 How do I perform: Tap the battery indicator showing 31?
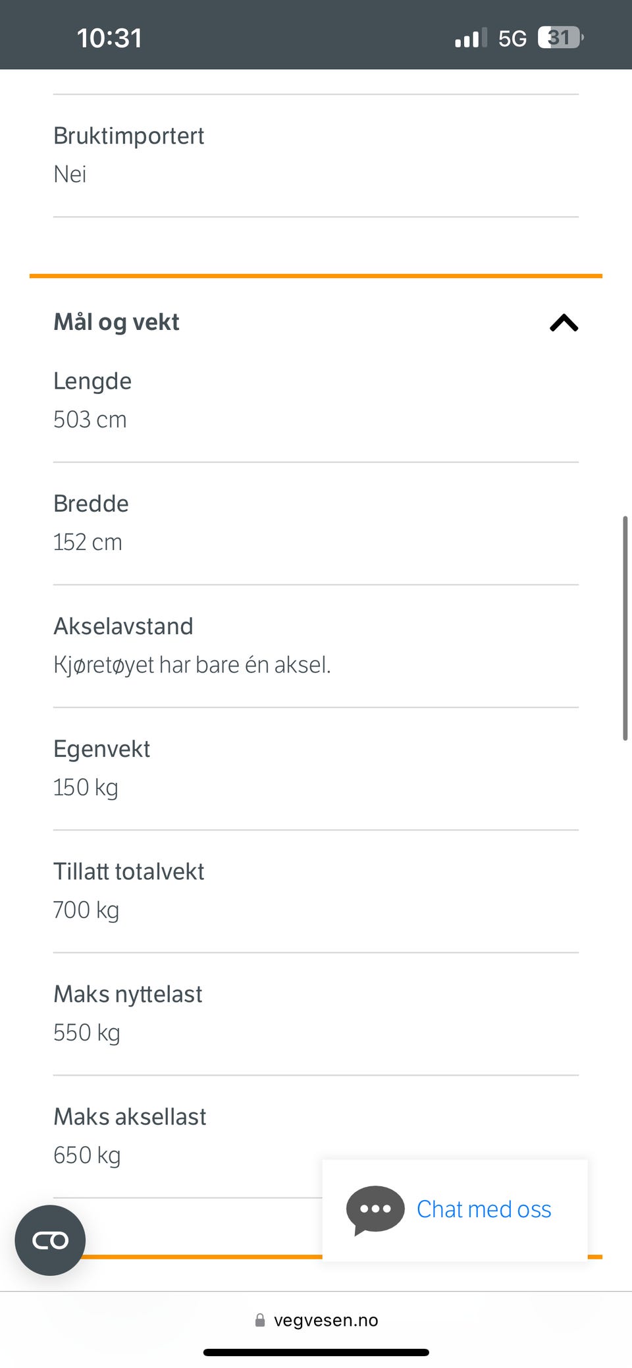tap(560, 38)
